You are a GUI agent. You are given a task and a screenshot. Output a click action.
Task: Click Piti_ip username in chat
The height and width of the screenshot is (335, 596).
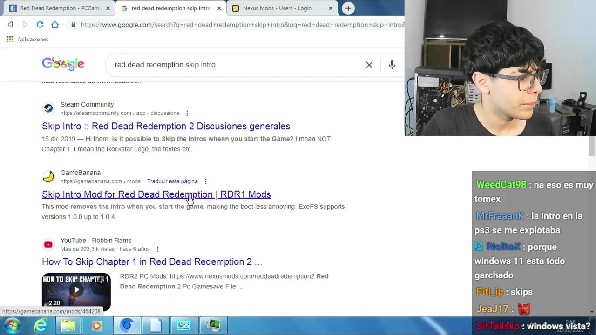point(490,292)
